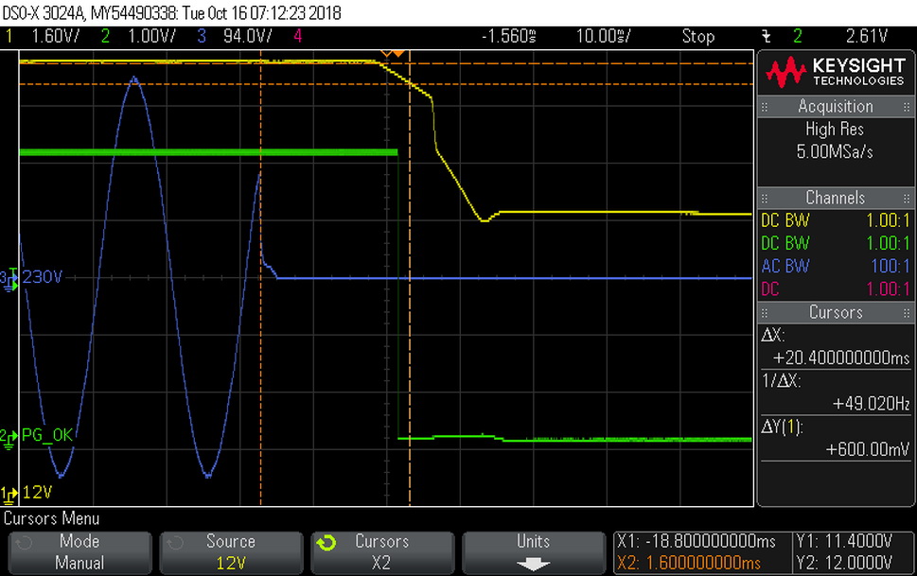Click the blue AC BW channel 3 row
This screenshot has width=917, height=576.
click(835, 266)
